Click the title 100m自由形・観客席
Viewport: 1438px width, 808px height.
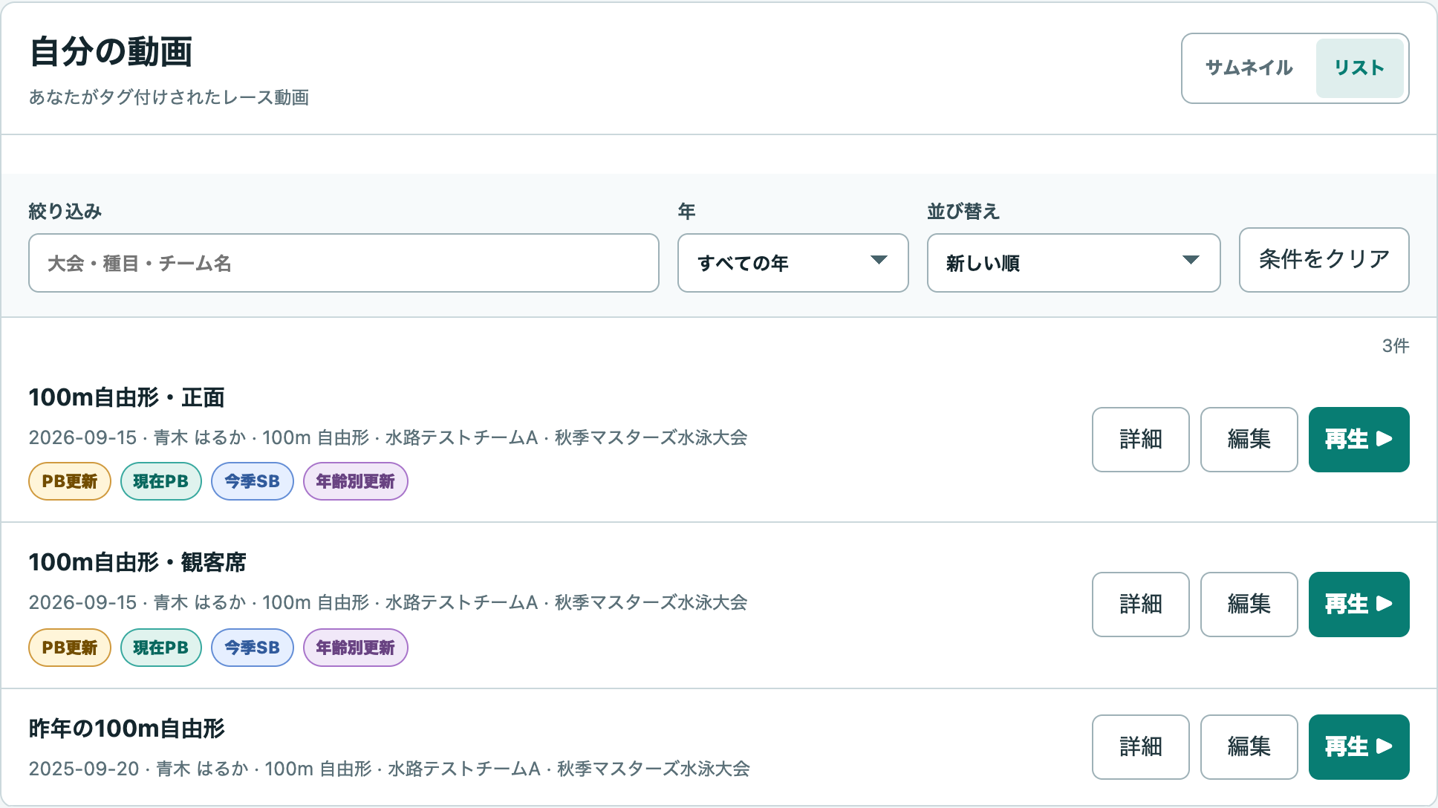pos(137,562)
